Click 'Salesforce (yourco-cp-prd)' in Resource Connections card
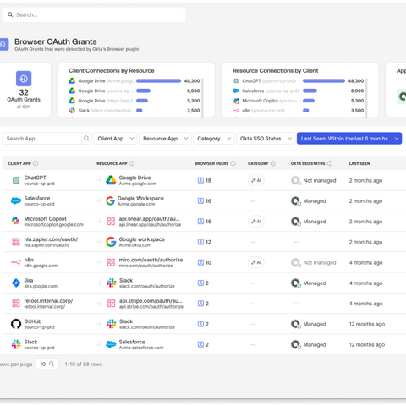406x406 pixels. (x=270, y=91)
